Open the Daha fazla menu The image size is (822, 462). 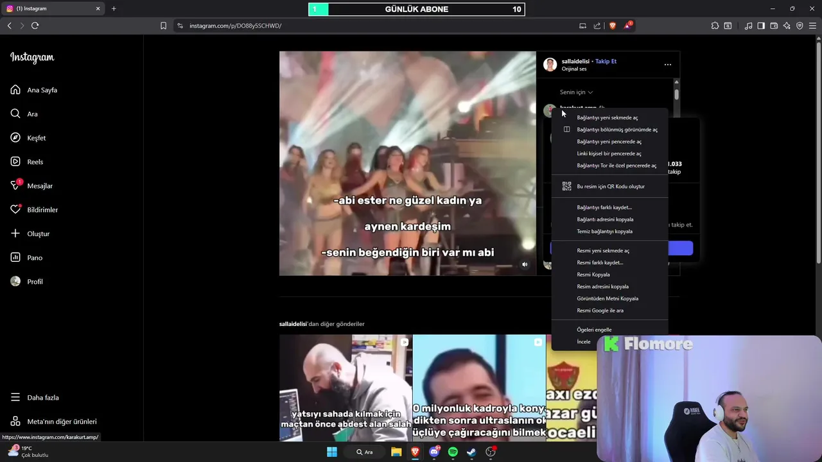click(x=35, y=397)
